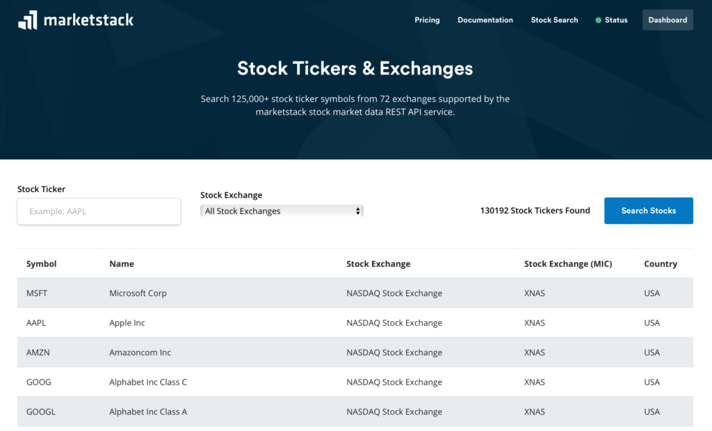Image resolution: width=712 pixels, height=431 pixels.
Task: Click the green Status indicator dot
Action: tap(598, 20)
